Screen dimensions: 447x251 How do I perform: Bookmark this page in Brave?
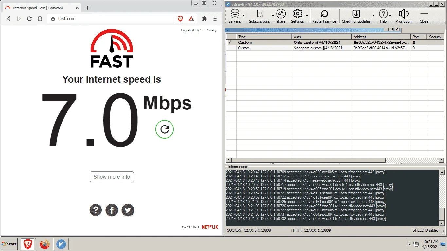click(40, 19)
